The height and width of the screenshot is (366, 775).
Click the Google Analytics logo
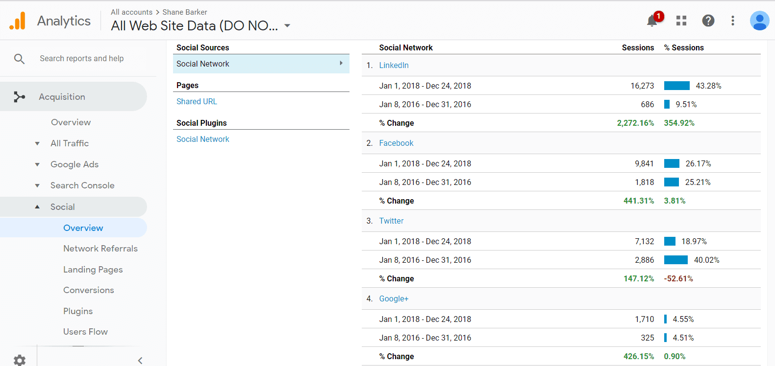18,21
